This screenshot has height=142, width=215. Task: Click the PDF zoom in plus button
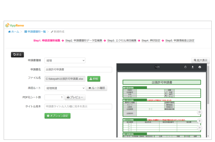(x=199, y=121)
